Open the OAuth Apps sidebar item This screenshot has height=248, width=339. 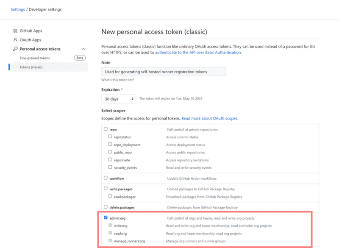pos(30,40)
